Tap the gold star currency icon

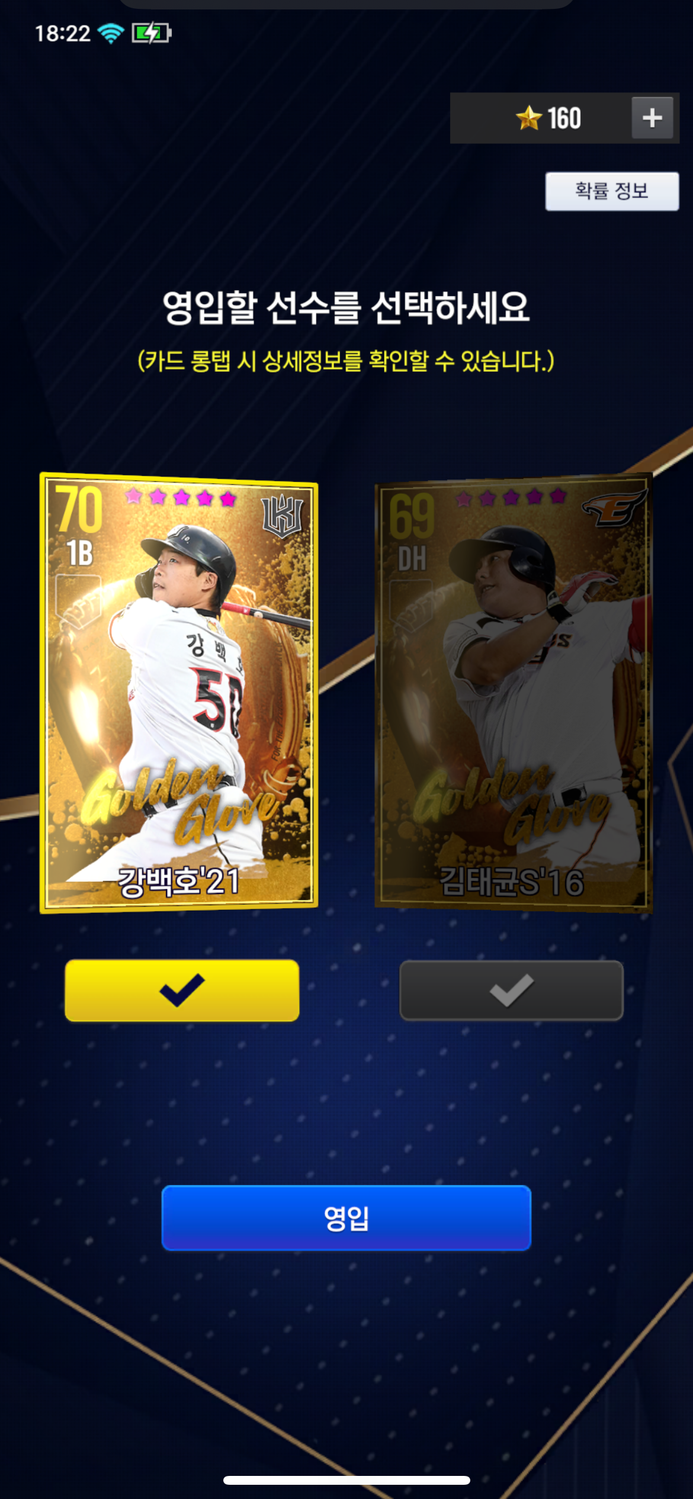click(x=528, y=118)
